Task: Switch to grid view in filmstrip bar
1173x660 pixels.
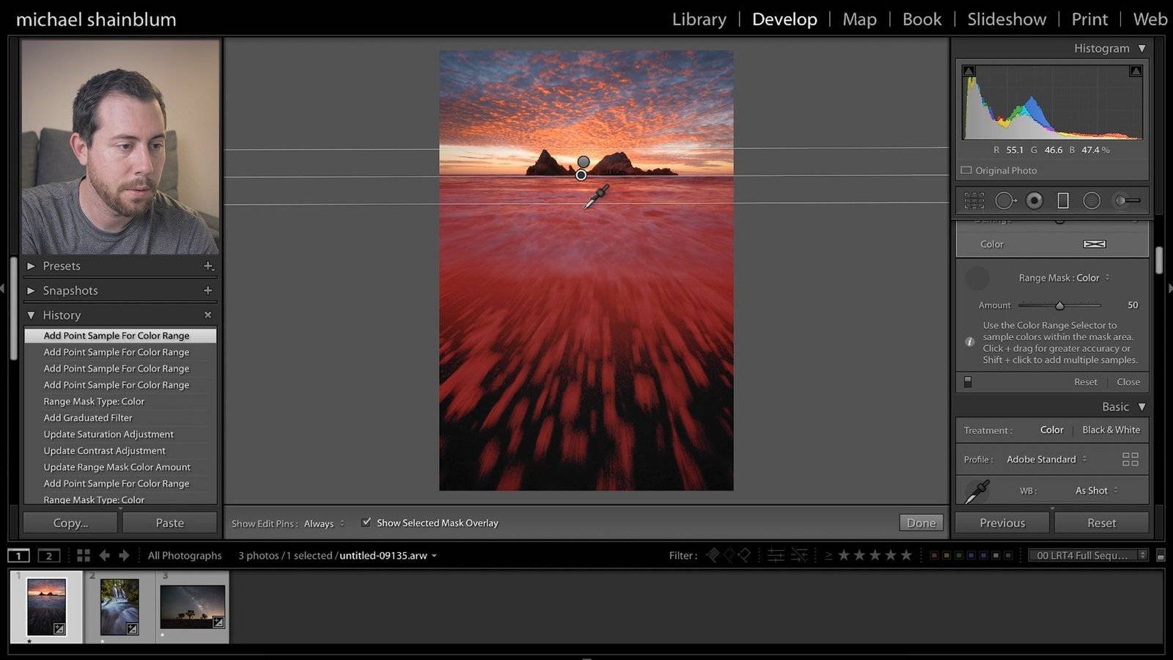Action: click(84, 555)
